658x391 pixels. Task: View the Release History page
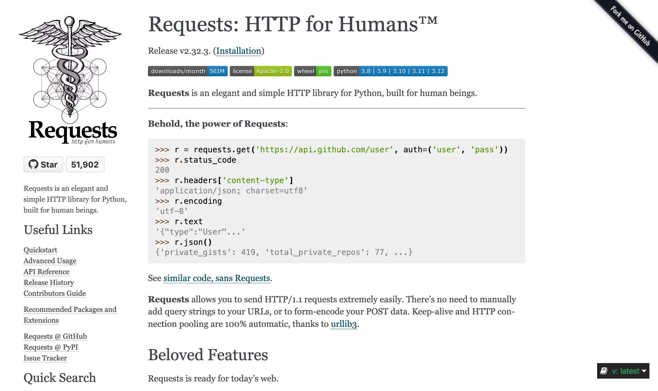point(49,282)
